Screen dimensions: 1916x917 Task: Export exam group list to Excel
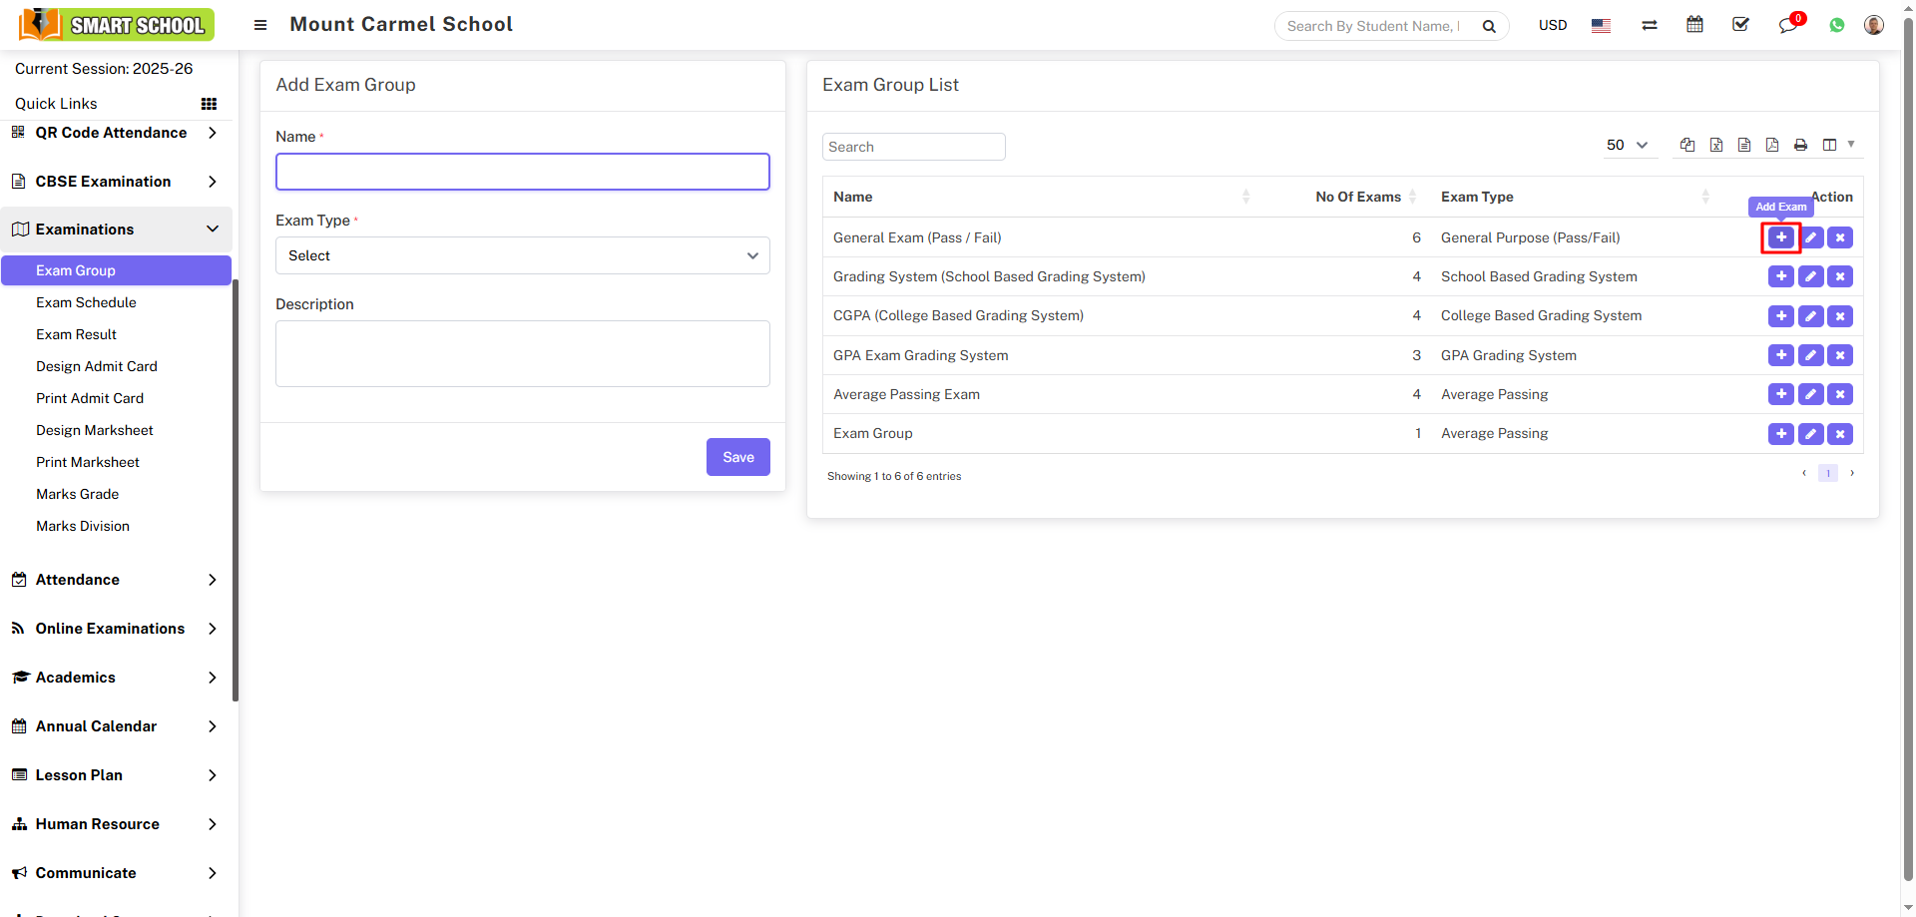click(x=1715, y=145)
